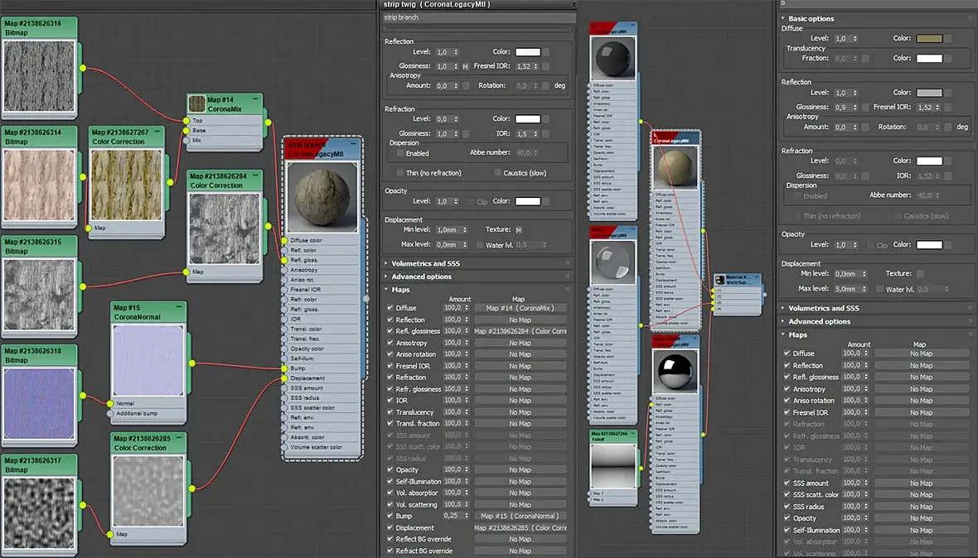Click the CoronaMix node small thumbnail icon
This screenshot has width=978, height=558.
pos(196,103)
